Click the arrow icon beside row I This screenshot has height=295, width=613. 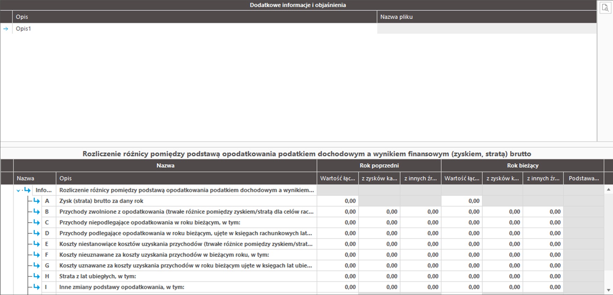(x=36, y=287)
